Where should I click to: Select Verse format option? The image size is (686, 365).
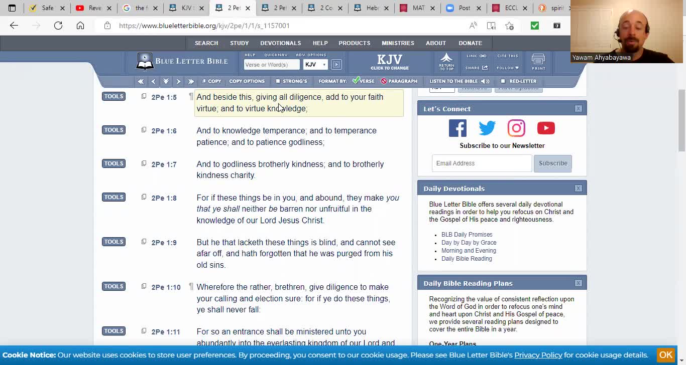tap(363, 81)
